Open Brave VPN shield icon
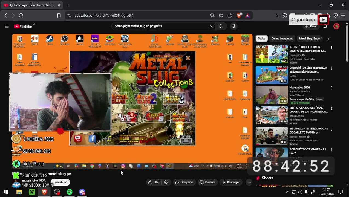 click(336, 16)
